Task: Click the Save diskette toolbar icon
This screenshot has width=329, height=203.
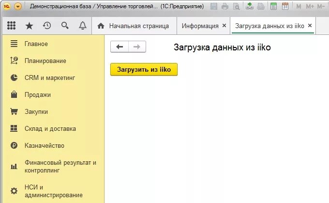Action: pos(213,6)
